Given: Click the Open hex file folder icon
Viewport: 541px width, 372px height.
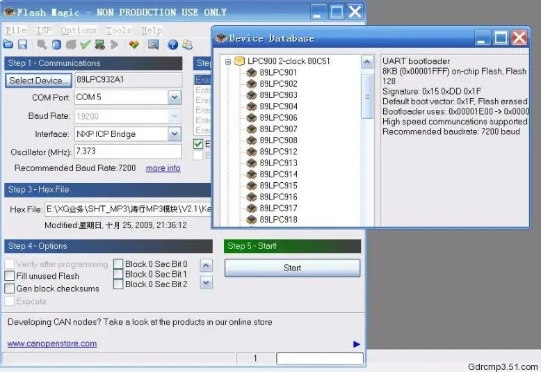Looking at the screenshot, I should (x=8, y=45).
